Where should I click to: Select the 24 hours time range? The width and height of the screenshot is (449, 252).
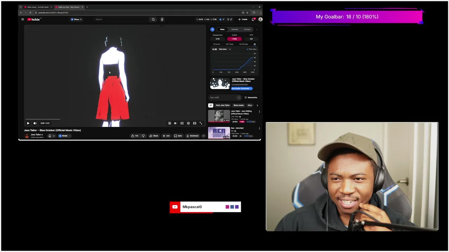216,44
